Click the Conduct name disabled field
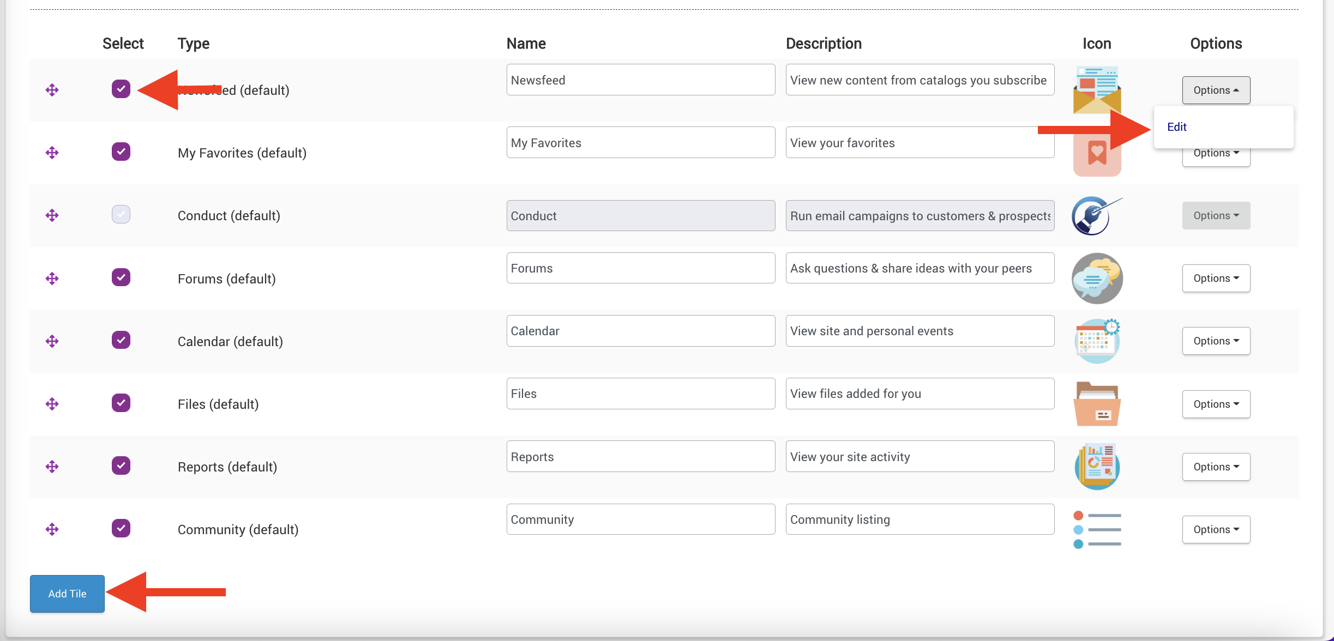The height and width of the screenshot is (641, 1334). click(x=641, y=215)
